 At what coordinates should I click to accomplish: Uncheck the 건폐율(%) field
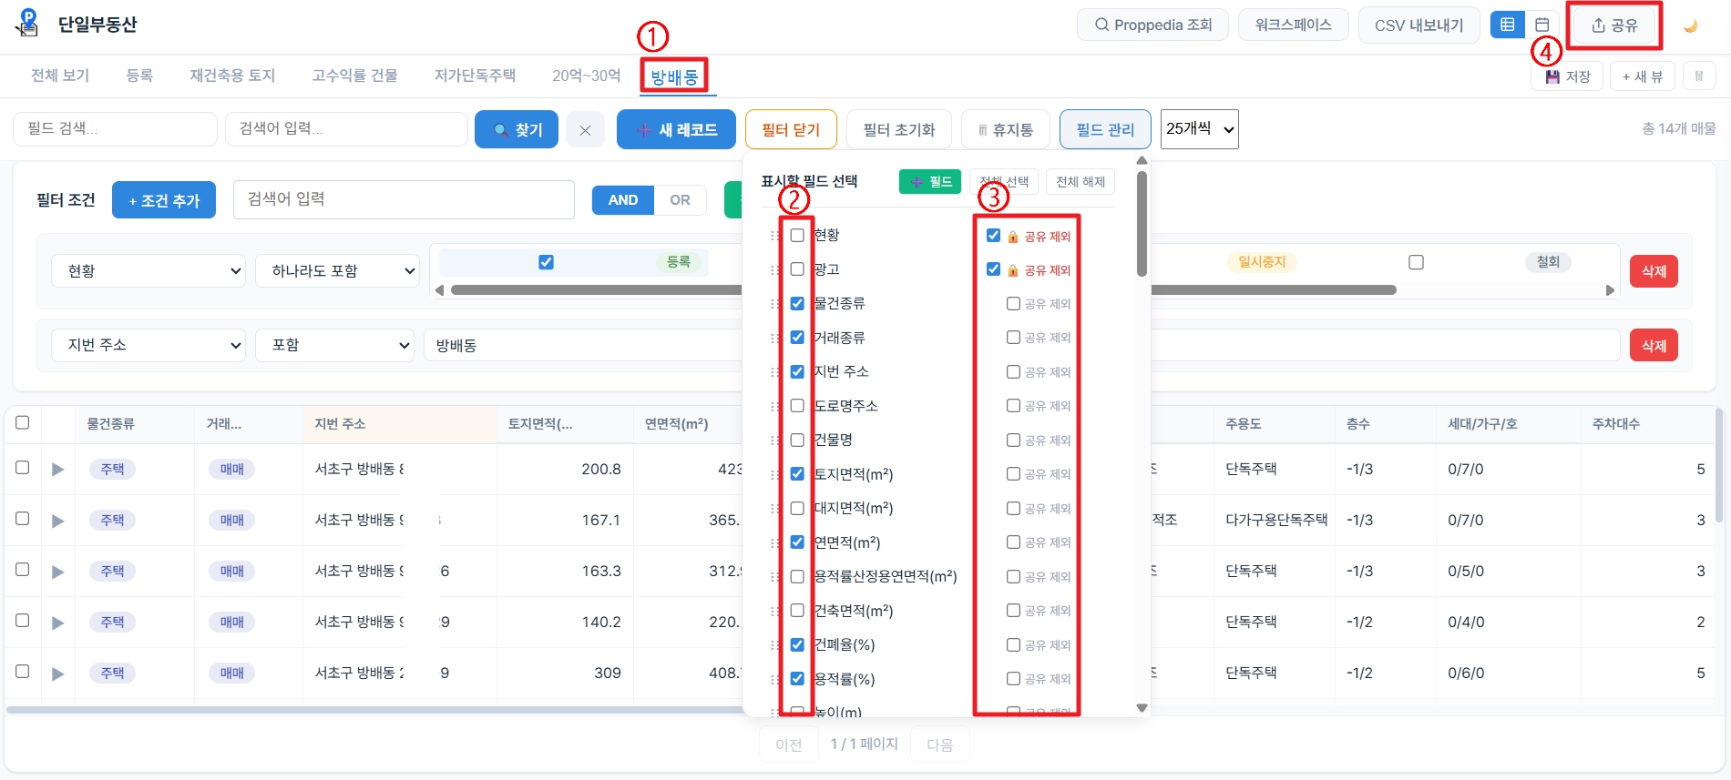point(797,644)
